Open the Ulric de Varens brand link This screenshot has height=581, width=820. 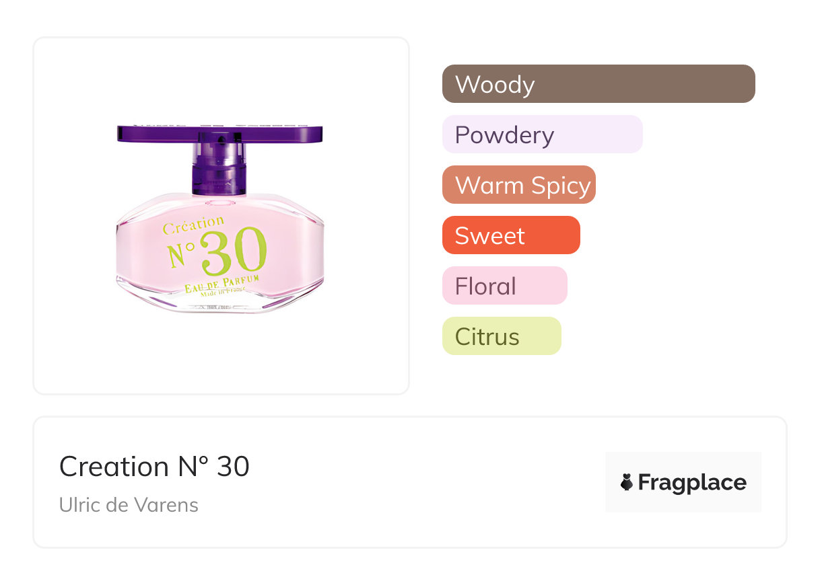coord(129,504)
